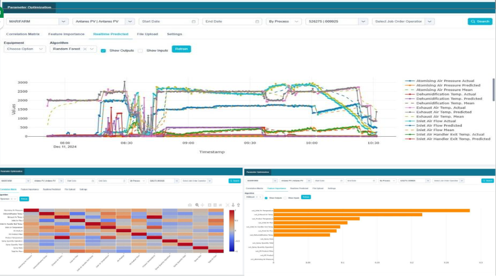Open the MARIFARM dropdown in top filter bar
The height and width of the screenshot is (276, 496).
coord(63,21)
